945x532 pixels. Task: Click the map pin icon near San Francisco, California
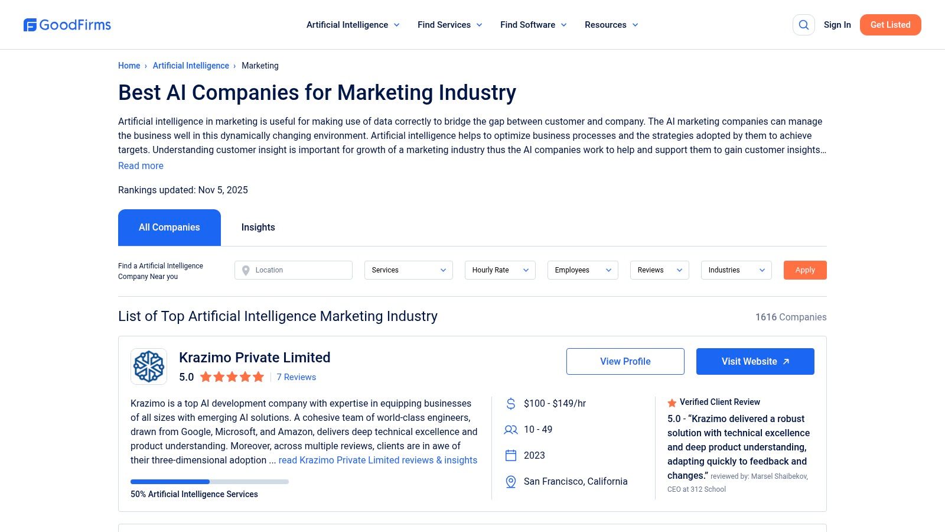[x=510, y=481]
